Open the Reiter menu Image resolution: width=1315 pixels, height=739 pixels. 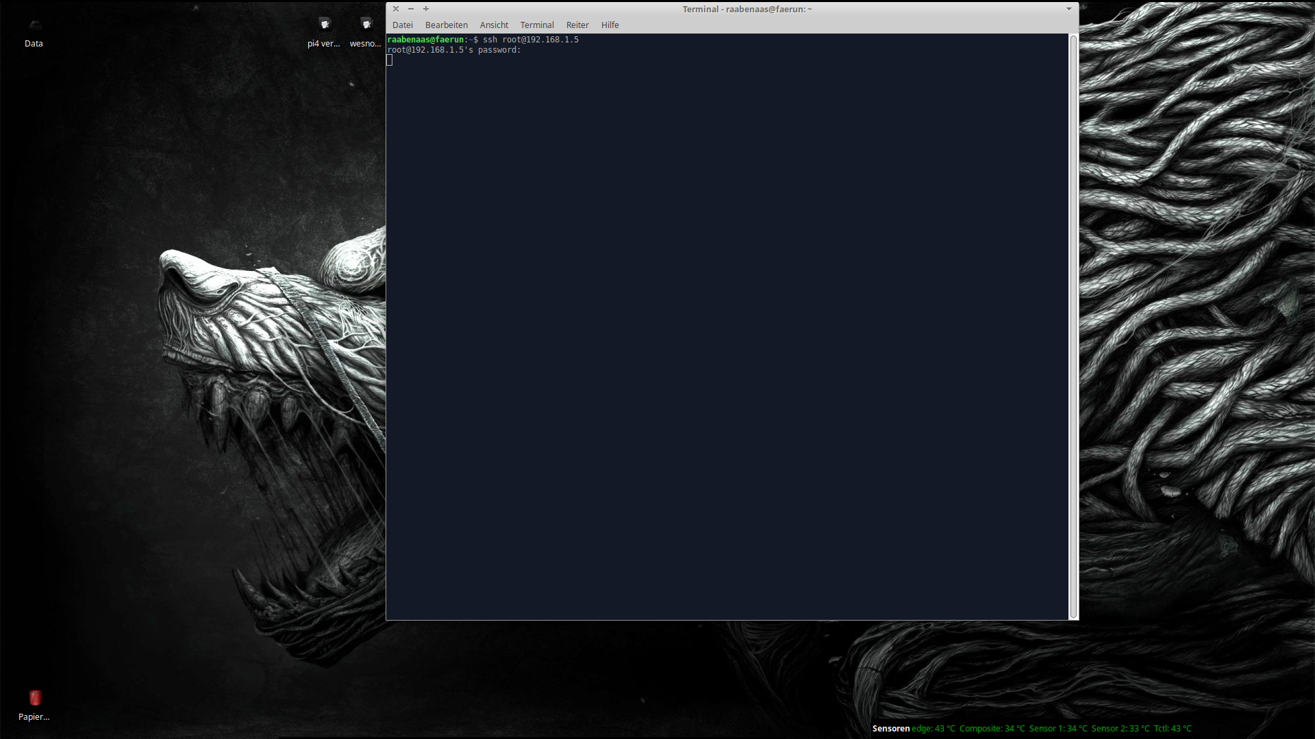click(x=577, y=25)
